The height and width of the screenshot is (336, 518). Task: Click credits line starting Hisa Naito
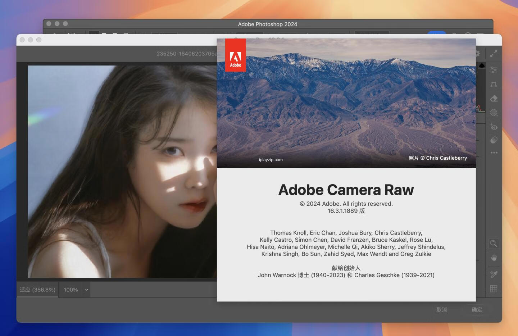[x=346, y=247]
